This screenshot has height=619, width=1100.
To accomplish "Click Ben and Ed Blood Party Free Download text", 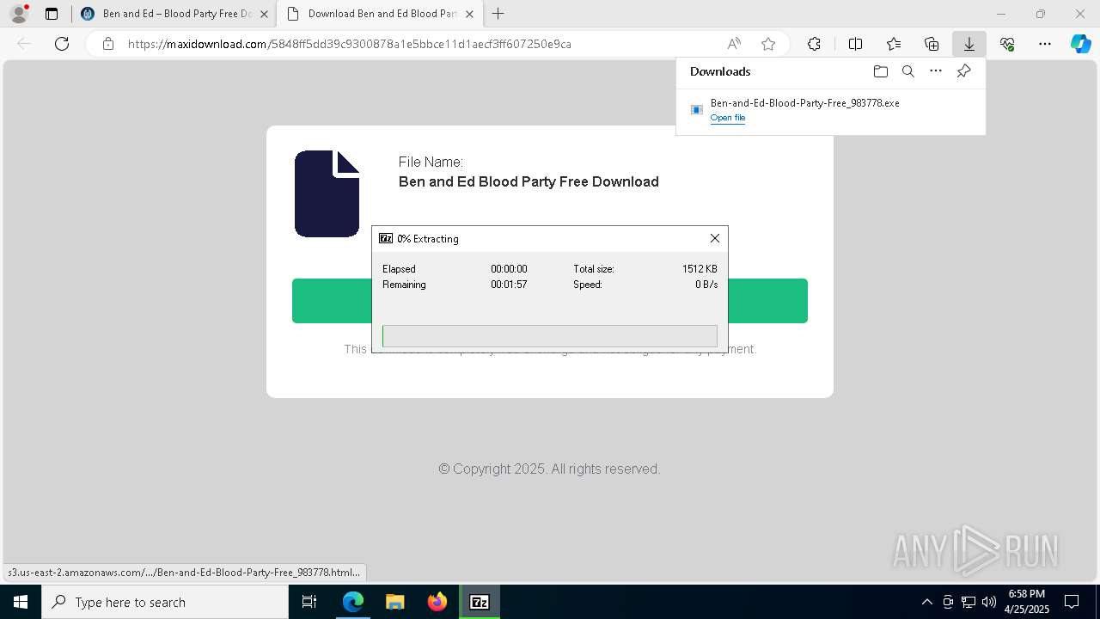I will coord(529,181).
